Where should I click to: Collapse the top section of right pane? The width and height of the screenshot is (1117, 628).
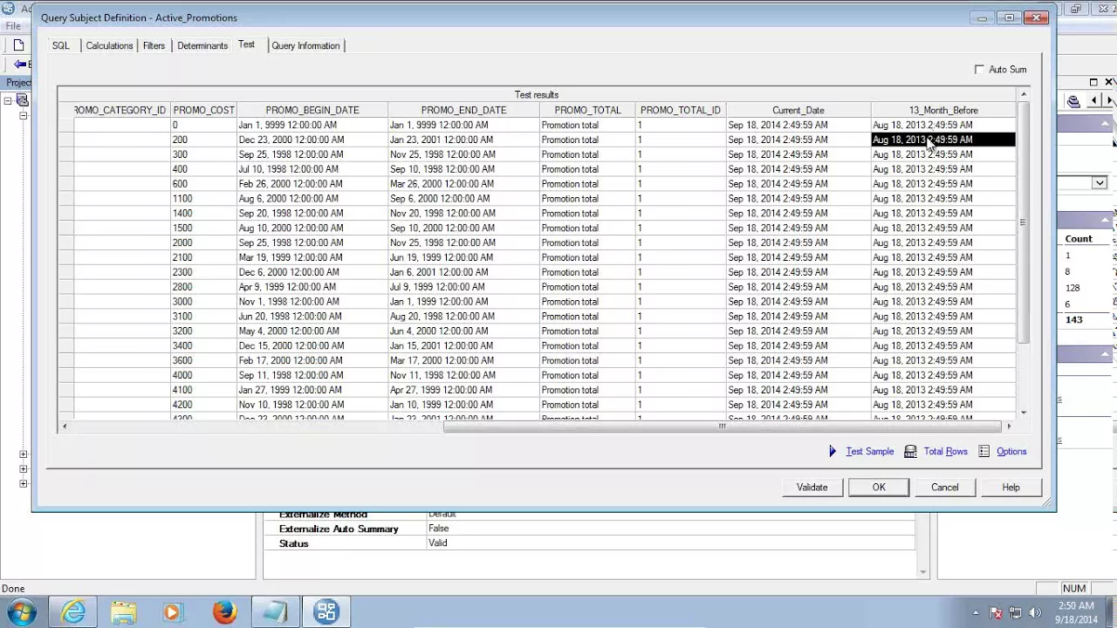point(1106,125)
